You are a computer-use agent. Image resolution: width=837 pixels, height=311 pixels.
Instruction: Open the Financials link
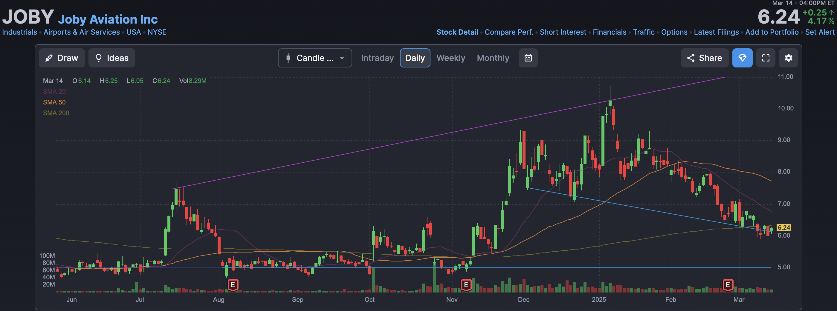coord(610,32)
